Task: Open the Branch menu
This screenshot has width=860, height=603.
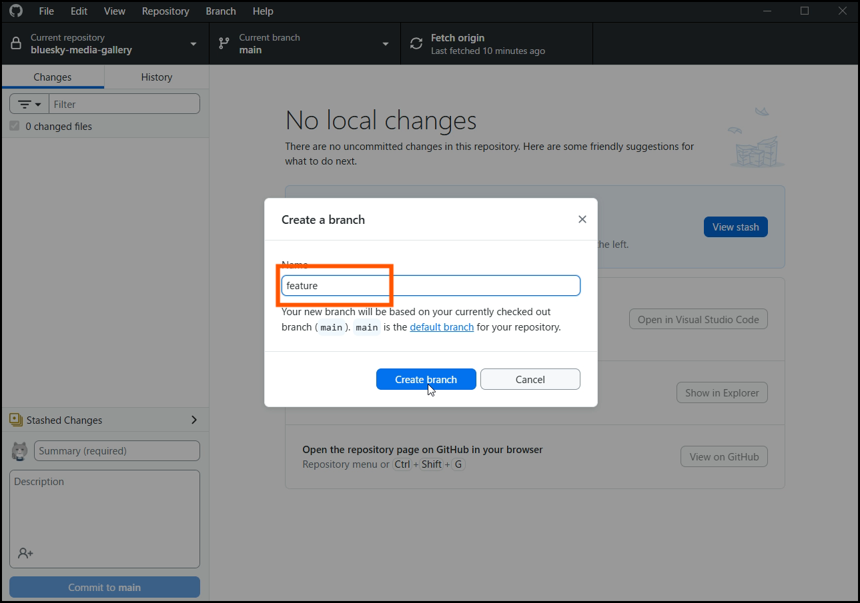Action: 221,11
